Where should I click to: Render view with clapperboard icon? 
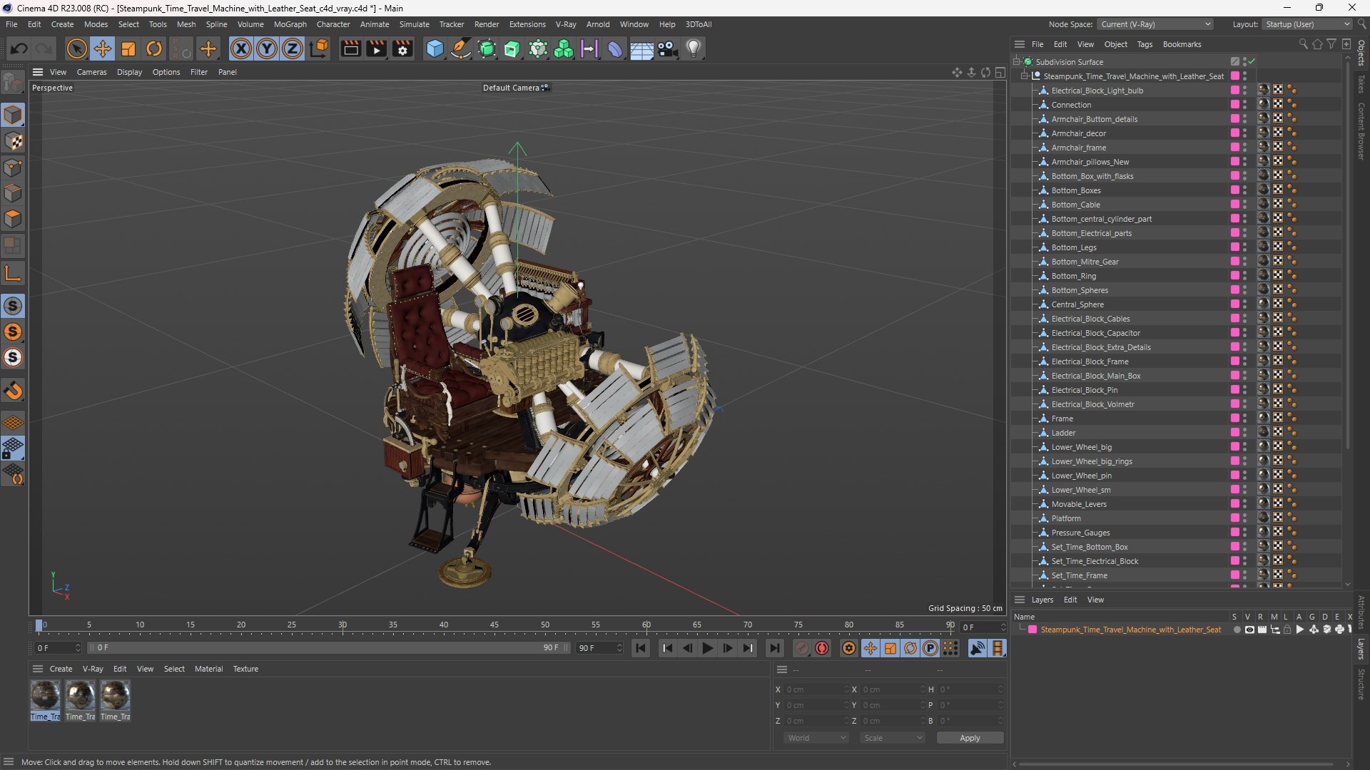pos(350,48)
